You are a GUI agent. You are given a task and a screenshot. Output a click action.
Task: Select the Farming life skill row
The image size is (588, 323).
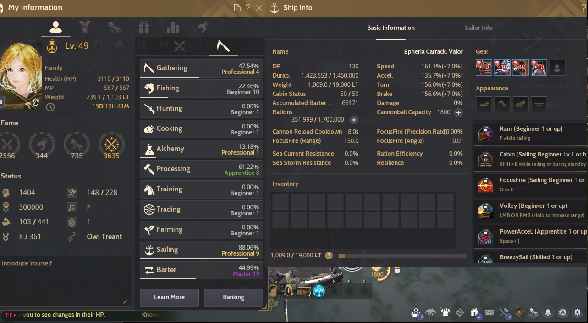[201, 229]
